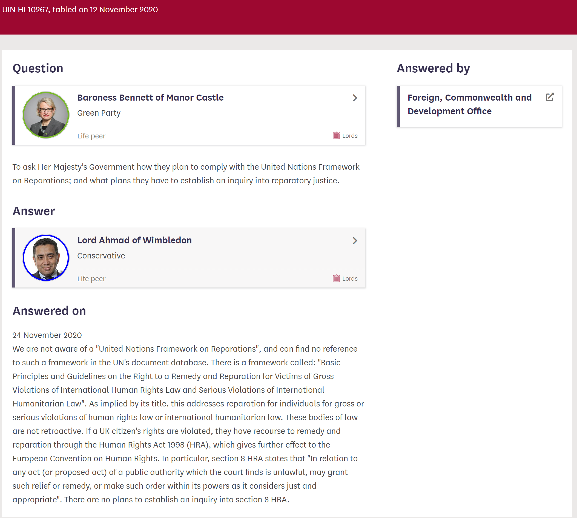Click the question text about Reparations framework

click(186, 173)
